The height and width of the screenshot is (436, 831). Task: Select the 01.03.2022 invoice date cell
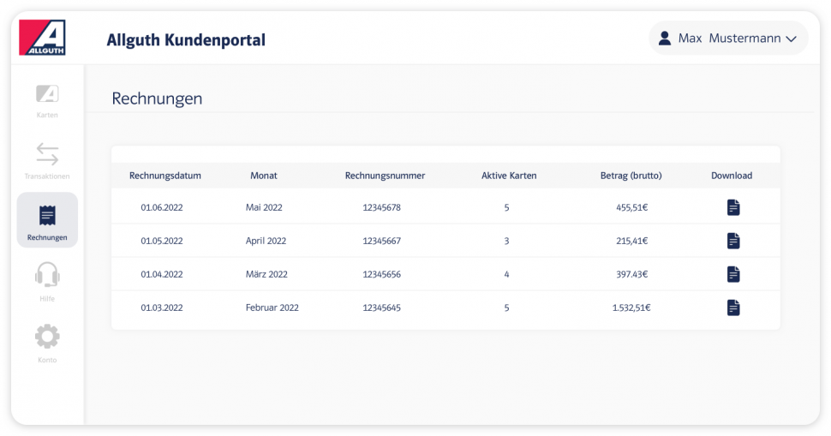(162, 308)
